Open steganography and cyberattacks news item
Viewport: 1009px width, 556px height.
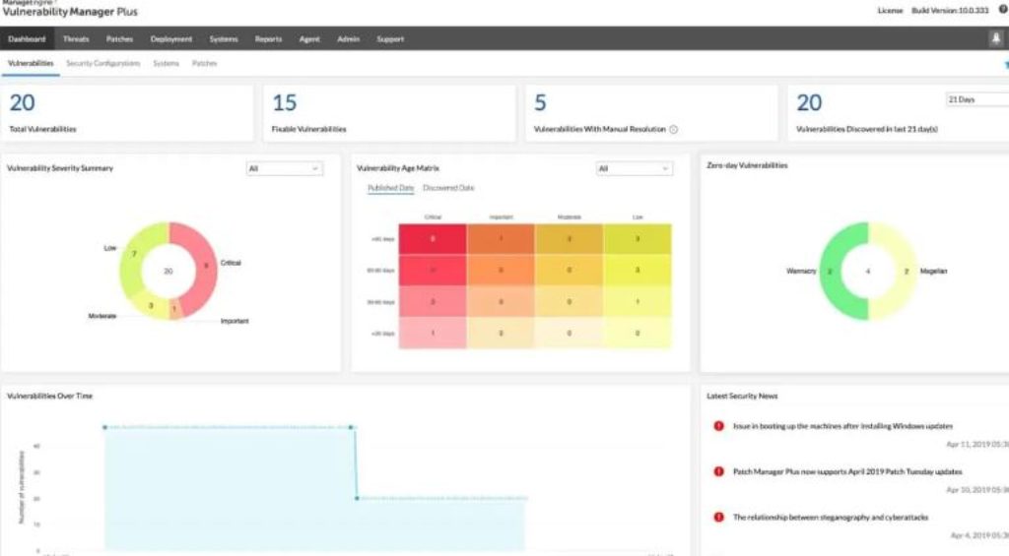coord(830,518)
